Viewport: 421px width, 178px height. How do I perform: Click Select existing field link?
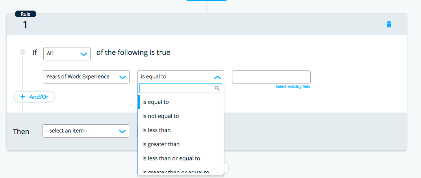click(x=293, y=87)
